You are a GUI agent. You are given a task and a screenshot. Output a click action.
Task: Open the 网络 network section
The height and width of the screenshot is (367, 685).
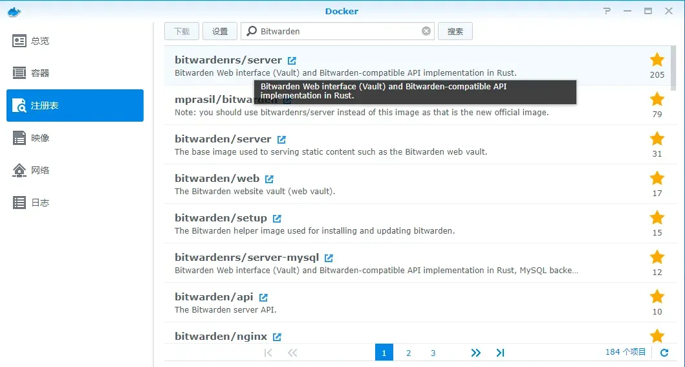pos(74,170)
